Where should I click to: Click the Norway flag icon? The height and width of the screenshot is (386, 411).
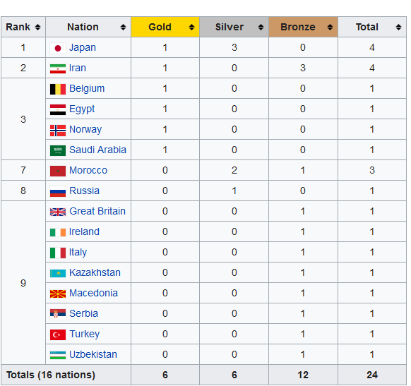click(58, 130)
